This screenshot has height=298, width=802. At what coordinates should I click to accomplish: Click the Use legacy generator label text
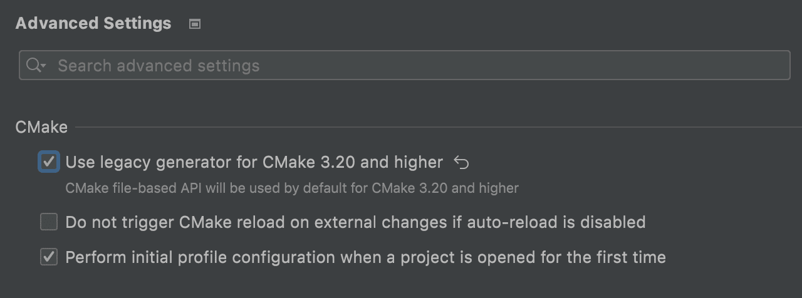tap(254, 163)
